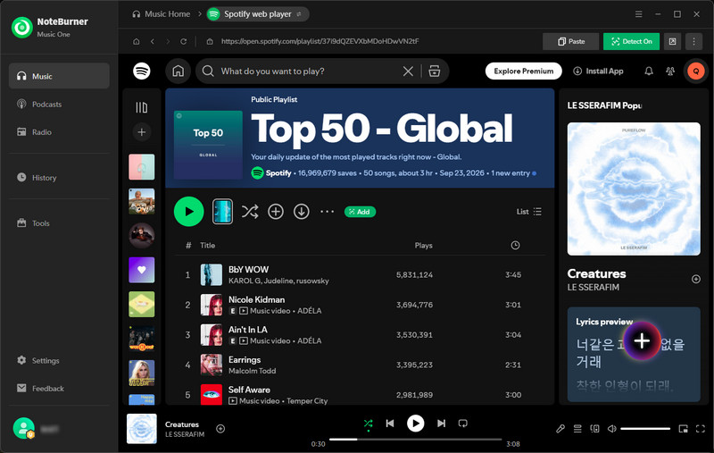Expand Your Library panel
The width and height of the screenshot is (714, 453).
click(142, 107)
